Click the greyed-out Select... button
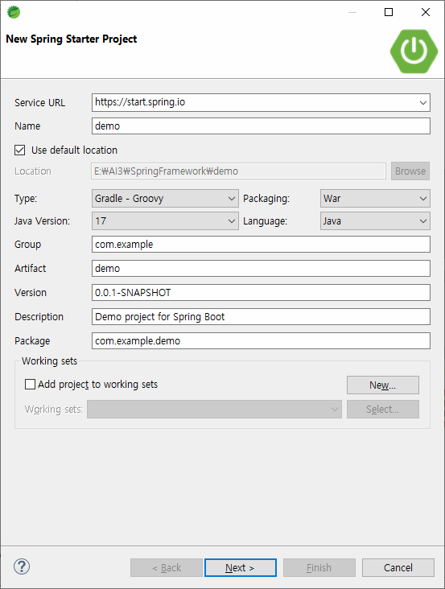445x589 pixels. 383,409
